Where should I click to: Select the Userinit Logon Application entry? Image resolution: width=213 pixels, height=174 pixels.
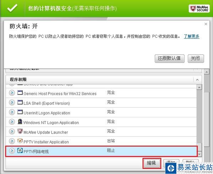pyautogui.click(x=47, y=113)
